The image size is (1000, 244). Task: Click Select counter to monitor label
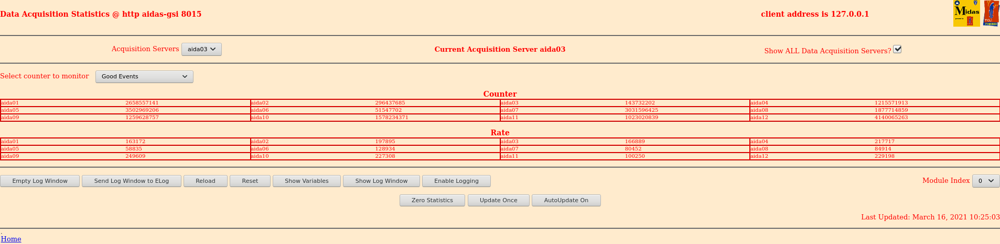point(45,76)
